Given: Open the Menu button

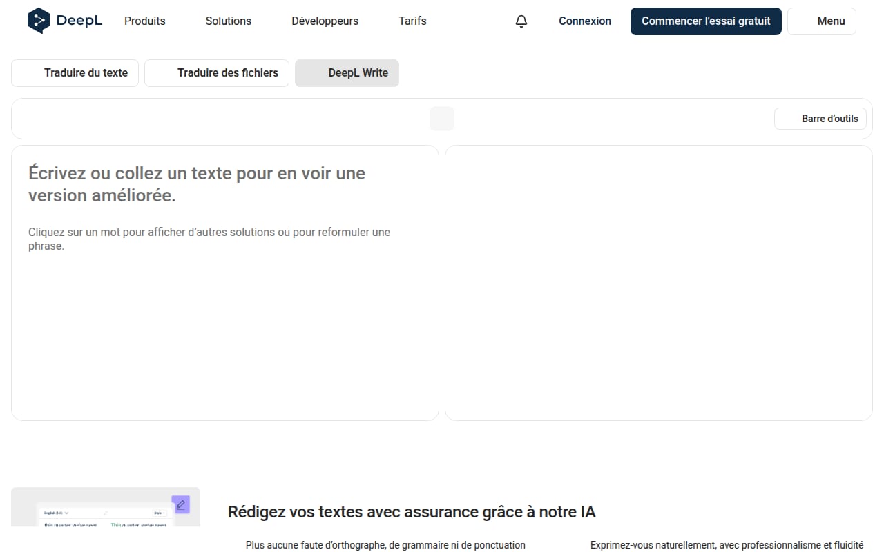Looking at the screenshot, I should click(x=822, y=21).
